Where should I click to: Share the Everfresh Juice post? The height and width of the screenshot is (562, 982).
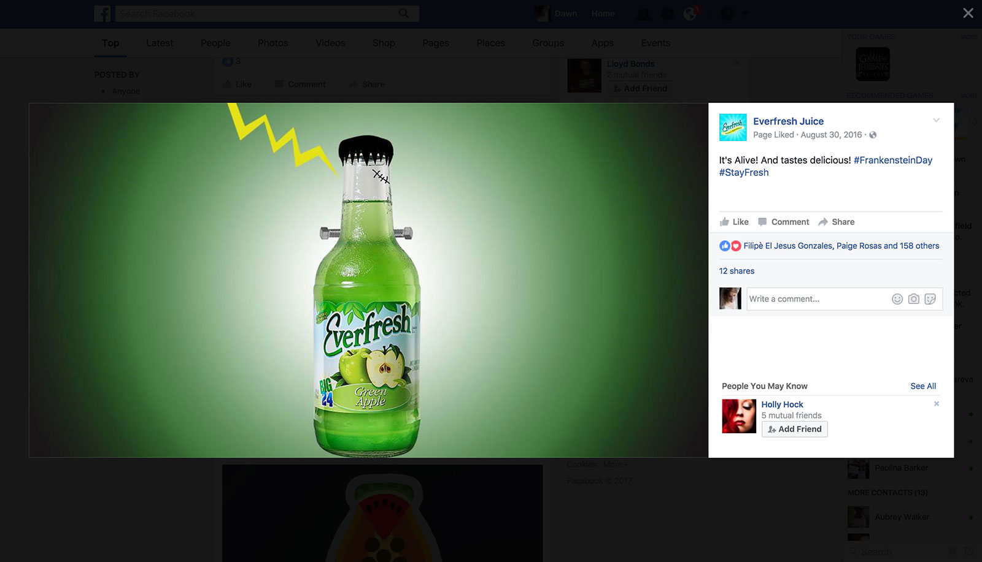click(x=836, y=222)
